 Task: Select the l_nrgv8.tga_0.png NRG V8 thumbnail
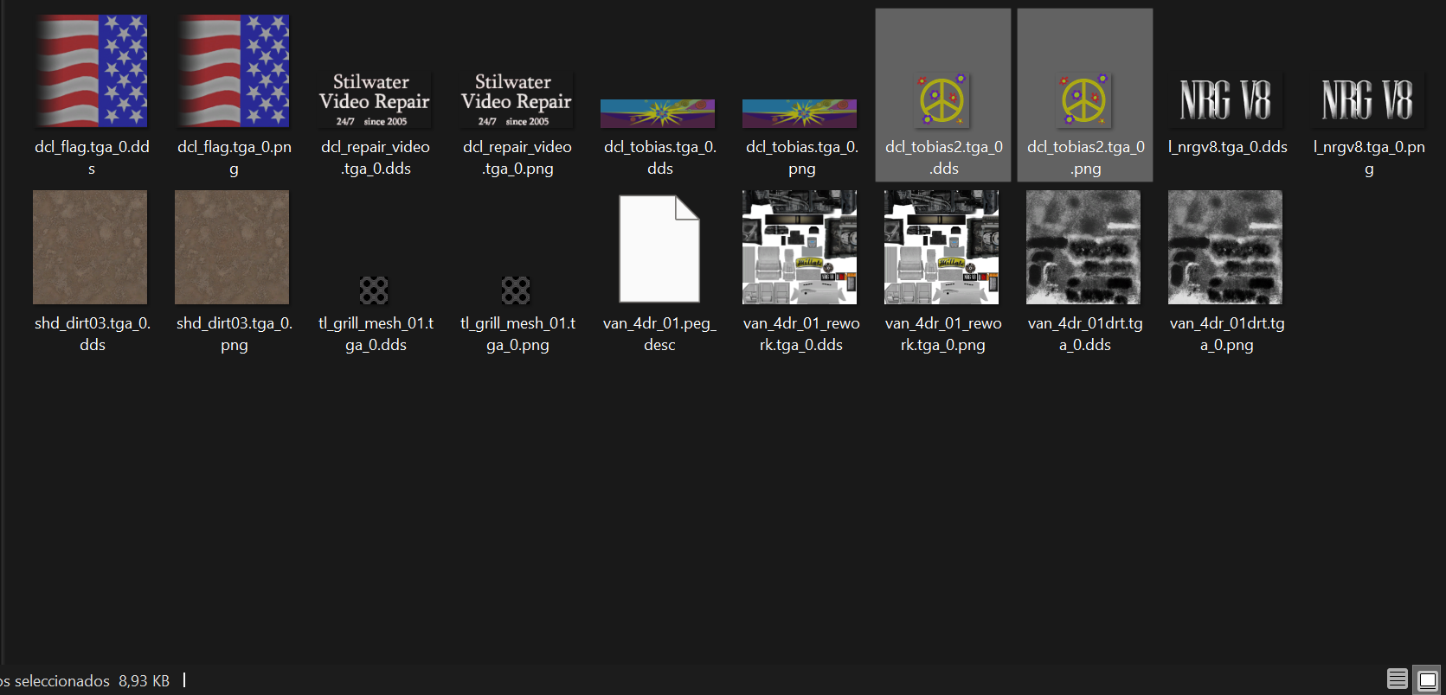1367,100
